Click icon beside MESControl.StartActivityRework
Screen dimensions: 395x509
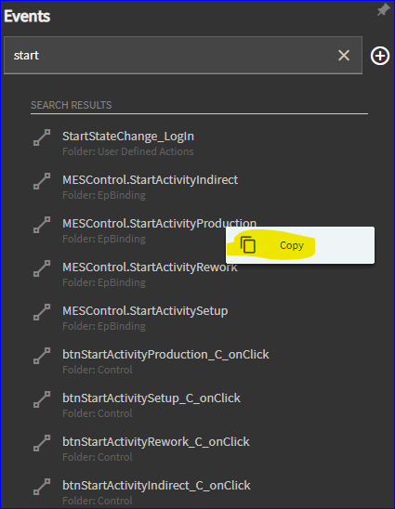pos(42,268)
